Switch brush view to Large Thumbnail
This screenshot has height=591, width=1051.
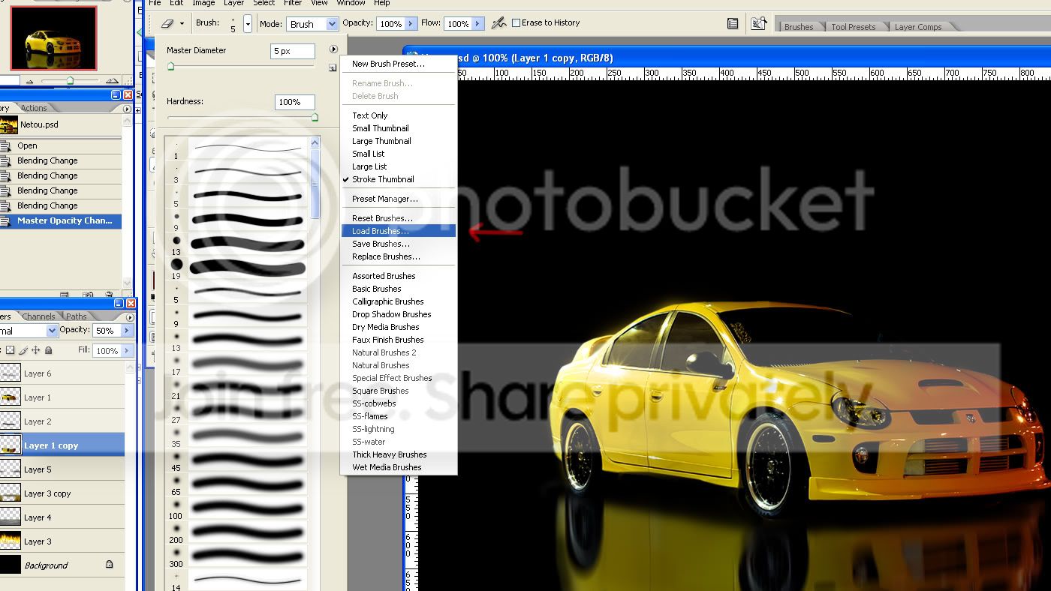[399, 141]
